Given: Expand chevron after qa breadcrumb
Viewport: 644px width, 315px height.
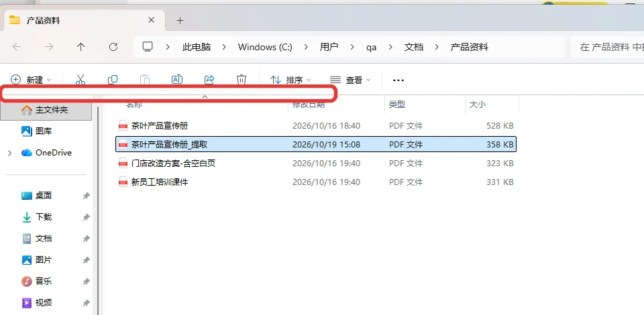Looking at the screenshot, I should (x=390, y=47).
